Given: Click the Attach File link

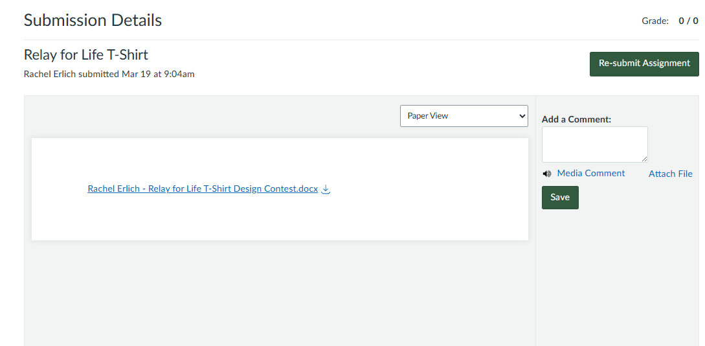Looking at the screenshot, I should 670,174.
